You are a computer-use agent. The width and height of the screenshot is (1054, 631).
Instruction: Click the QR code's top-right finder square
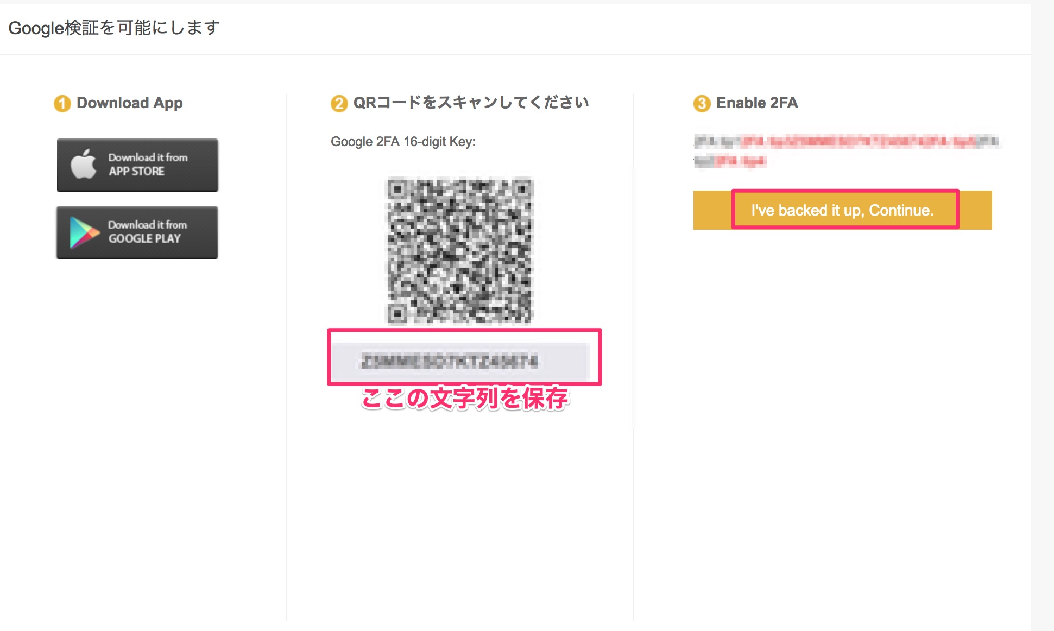pyautogui.click(x=523, y=189)
